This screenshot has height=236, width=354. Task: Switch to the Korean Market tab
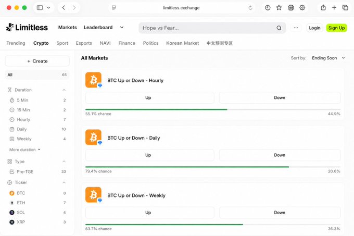[182, 43]
